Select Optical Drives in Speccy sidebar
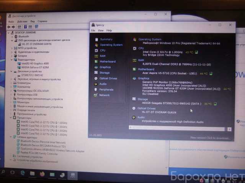Image resolution: width=245 pixels, height=183 pixels. click(108, 78)
